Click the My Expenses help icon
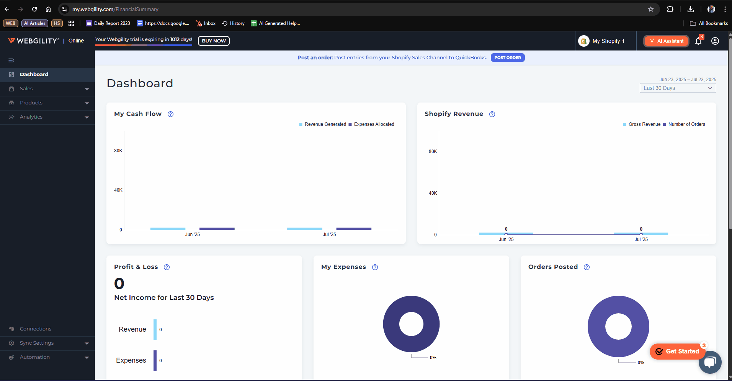The image size is (732, 381). pyautogui.click(x=375, y=267)
